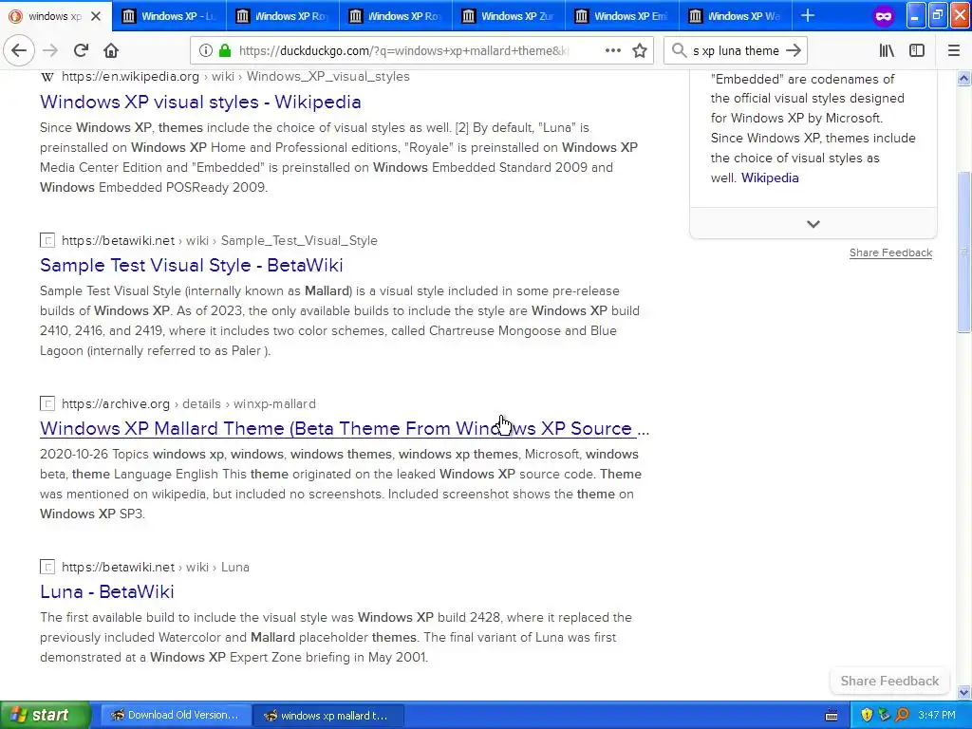972x729 pixels.
Task: Click favicon beside betawiki Luna URL
Action: pos(47,567)
